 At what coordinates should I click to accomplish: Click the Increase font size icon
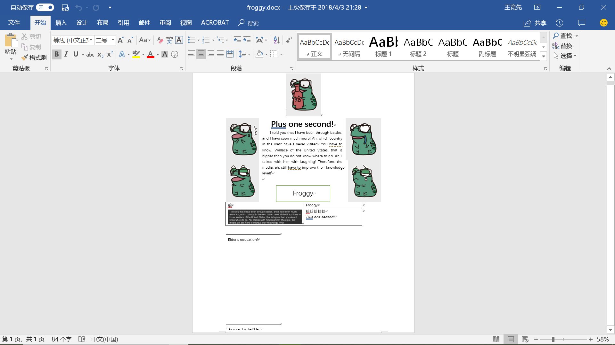120,40
